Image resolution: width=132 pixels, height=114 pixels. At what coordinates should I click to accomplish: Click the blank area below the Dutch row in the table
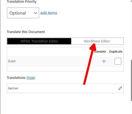pos(65,69)
